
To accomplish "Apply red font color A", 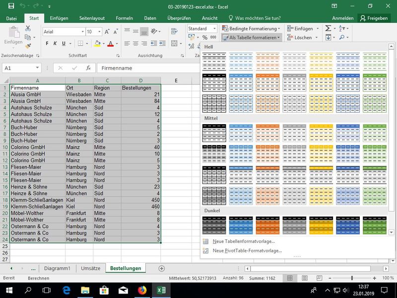I will point(110,44).
